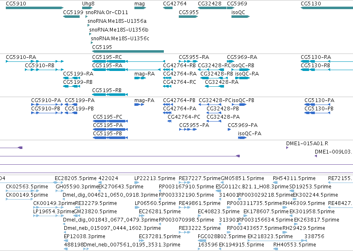This screenshot has width=353, height=251.
Task: Select the RE72155 EST line
Action: click(341, 183)
